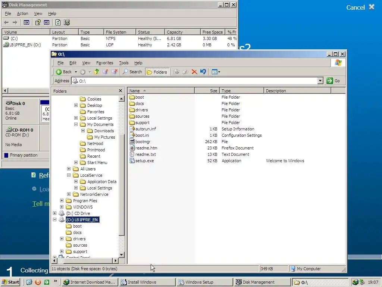Open the View menu in Disk Management
This screenshot has height=287, width=382.
[38, 13]
